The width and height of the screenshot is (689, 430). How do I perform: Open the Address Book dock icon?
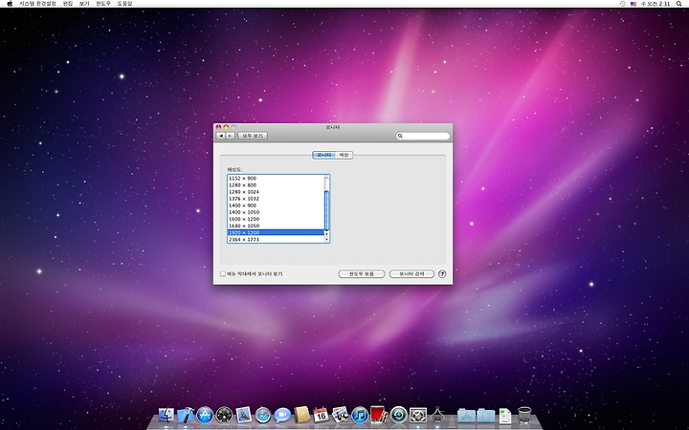point(301,415)
